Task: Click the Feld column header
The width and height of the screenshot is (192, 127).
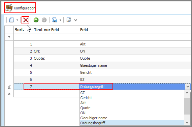Action: 135,30
